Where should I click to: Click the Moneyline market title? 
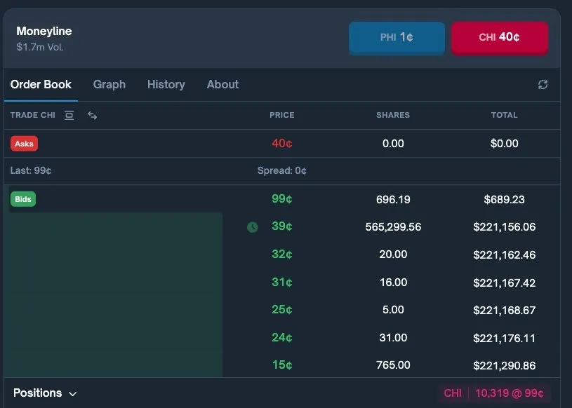coord(44,32)
